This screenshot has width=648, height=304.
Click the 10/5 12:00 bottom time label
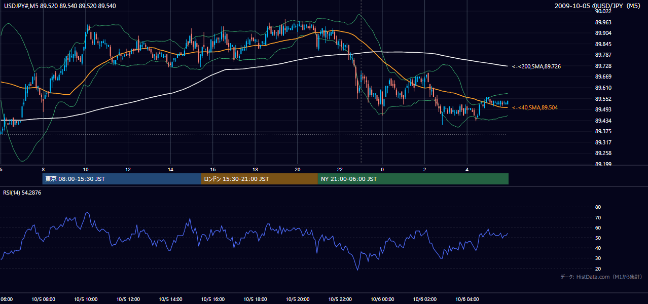tap(128, 299)
